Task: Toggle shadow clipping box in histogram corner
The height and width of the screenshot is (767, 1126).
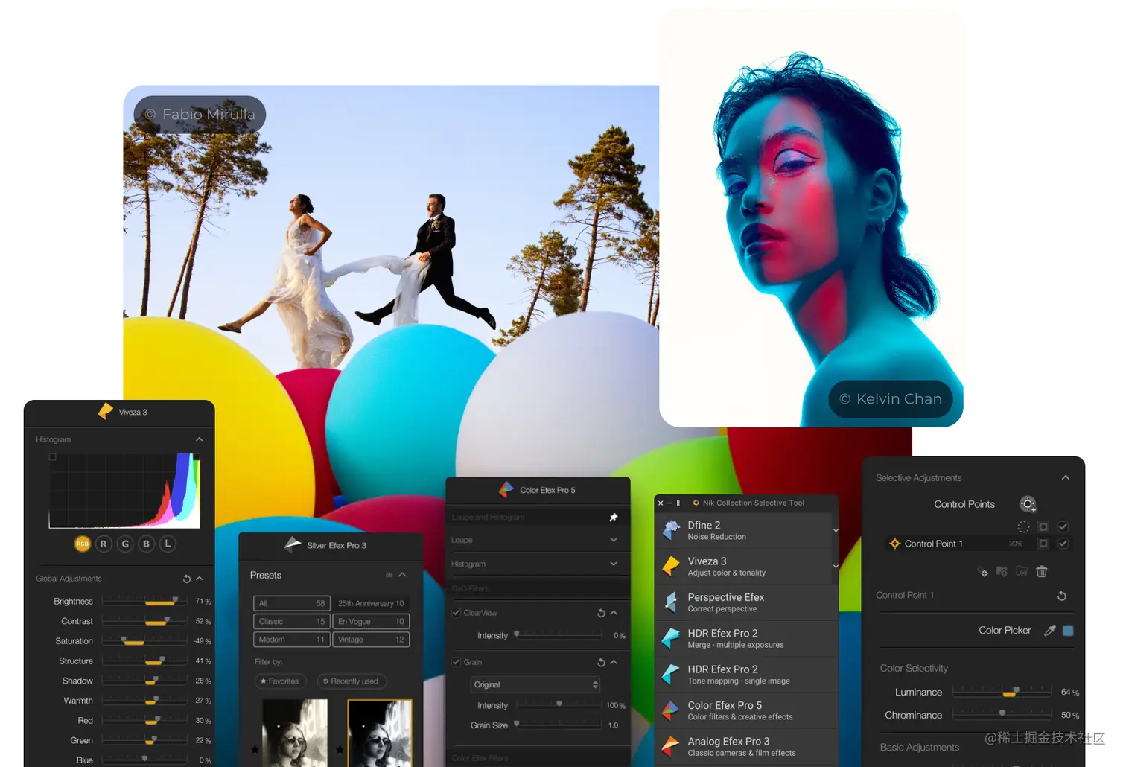Action: 52,456
